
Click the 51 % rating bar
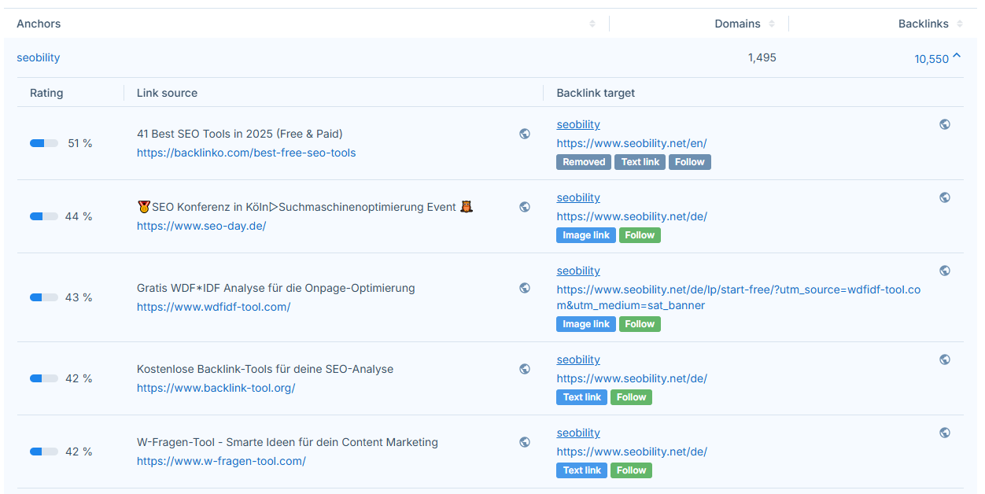pyautogui.click(x=44, y=143)
